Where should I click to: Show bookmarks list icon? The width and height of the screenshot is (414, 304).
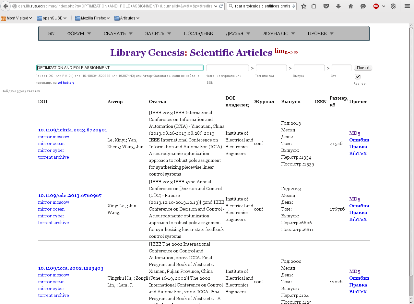pos(314,6)
